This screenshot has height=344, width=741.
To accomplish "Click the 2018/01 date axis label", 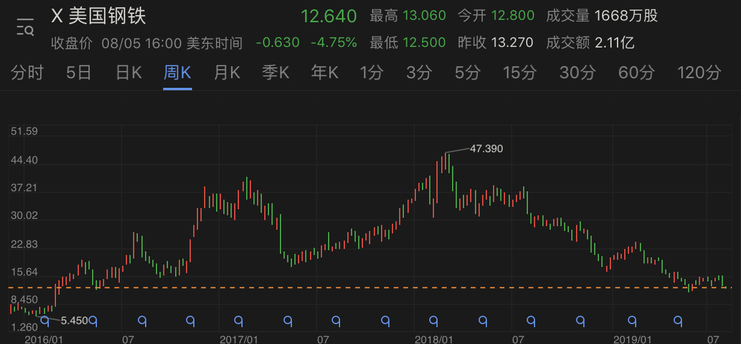I will click(x=434, y=339).
